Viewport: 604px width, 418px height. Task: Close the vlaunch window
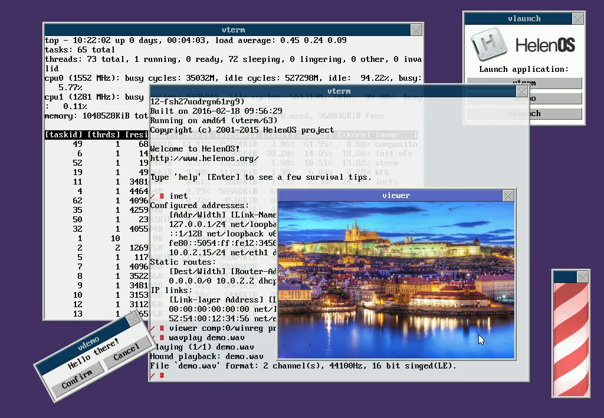578,18
